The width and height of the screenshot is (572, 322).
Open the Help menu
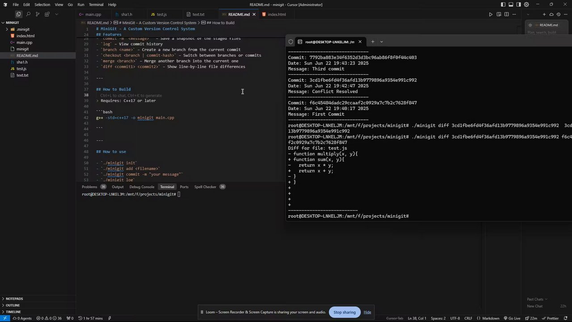tap(112, 4)
